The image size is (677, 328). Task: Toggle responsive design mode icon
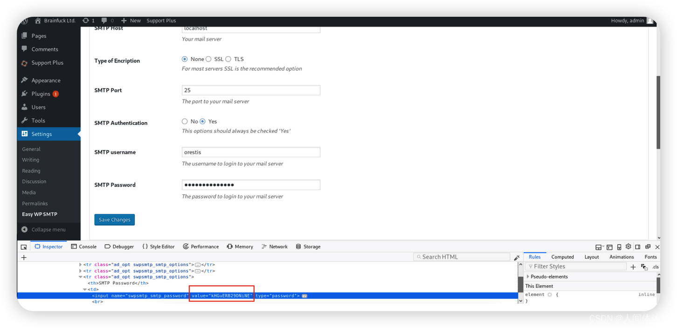point(619,247)
